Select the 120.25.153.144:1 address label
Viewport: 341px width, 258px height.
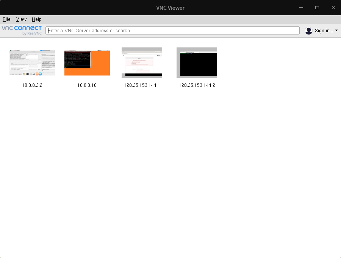(x=142, y=85)
